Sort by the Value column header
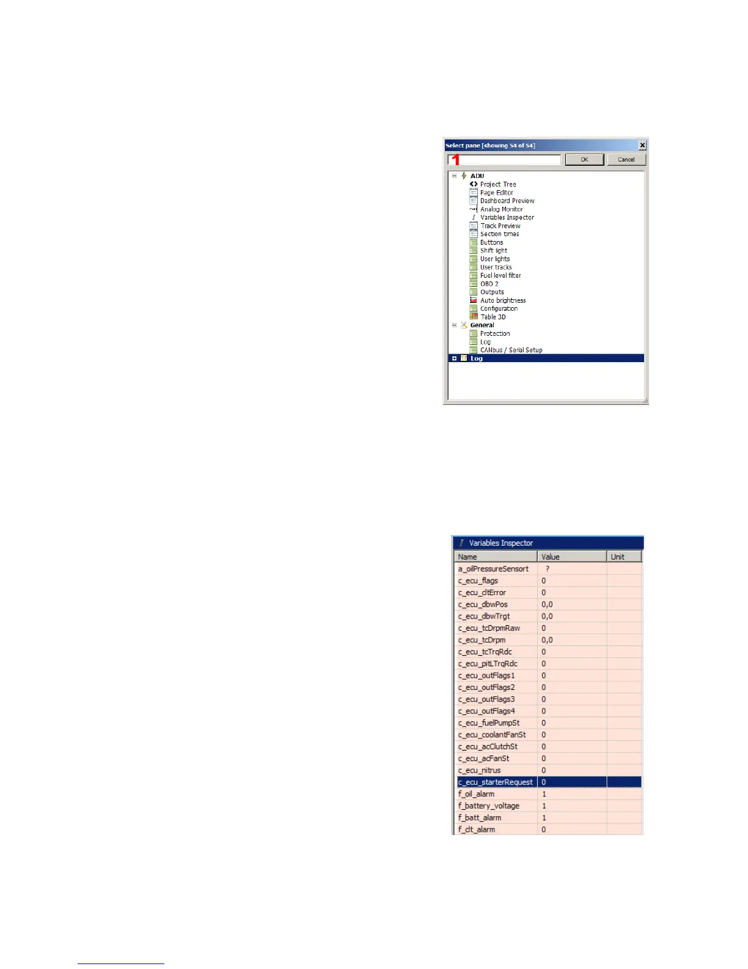The width and height of the screenshot is (748, 969). (573, 557)
